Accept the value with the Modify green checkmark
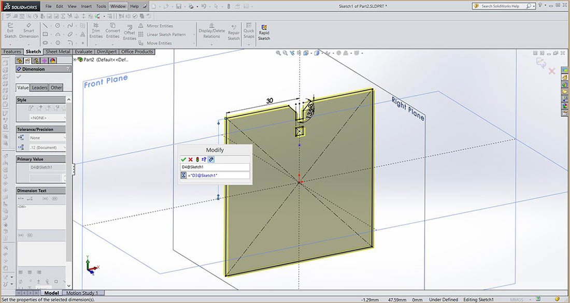The height and width of the screenshot is (303, 570). coord(183,160)
